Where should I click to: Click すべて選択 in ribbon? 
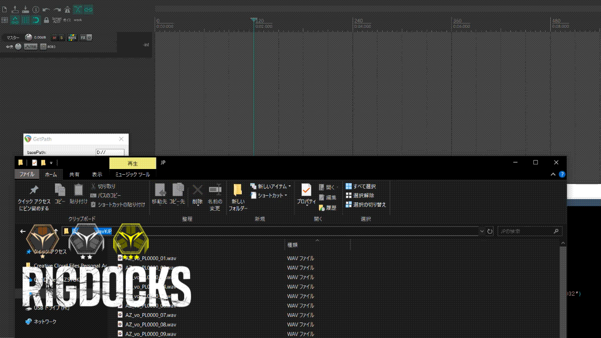click(x=361, y=186)
